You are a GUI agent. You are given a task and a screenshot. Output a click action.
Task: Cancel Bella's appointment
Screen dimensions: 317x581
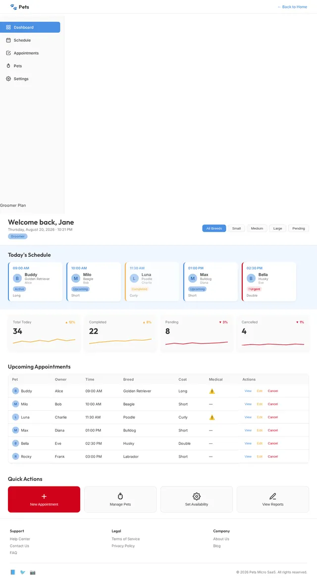point(273,443)
